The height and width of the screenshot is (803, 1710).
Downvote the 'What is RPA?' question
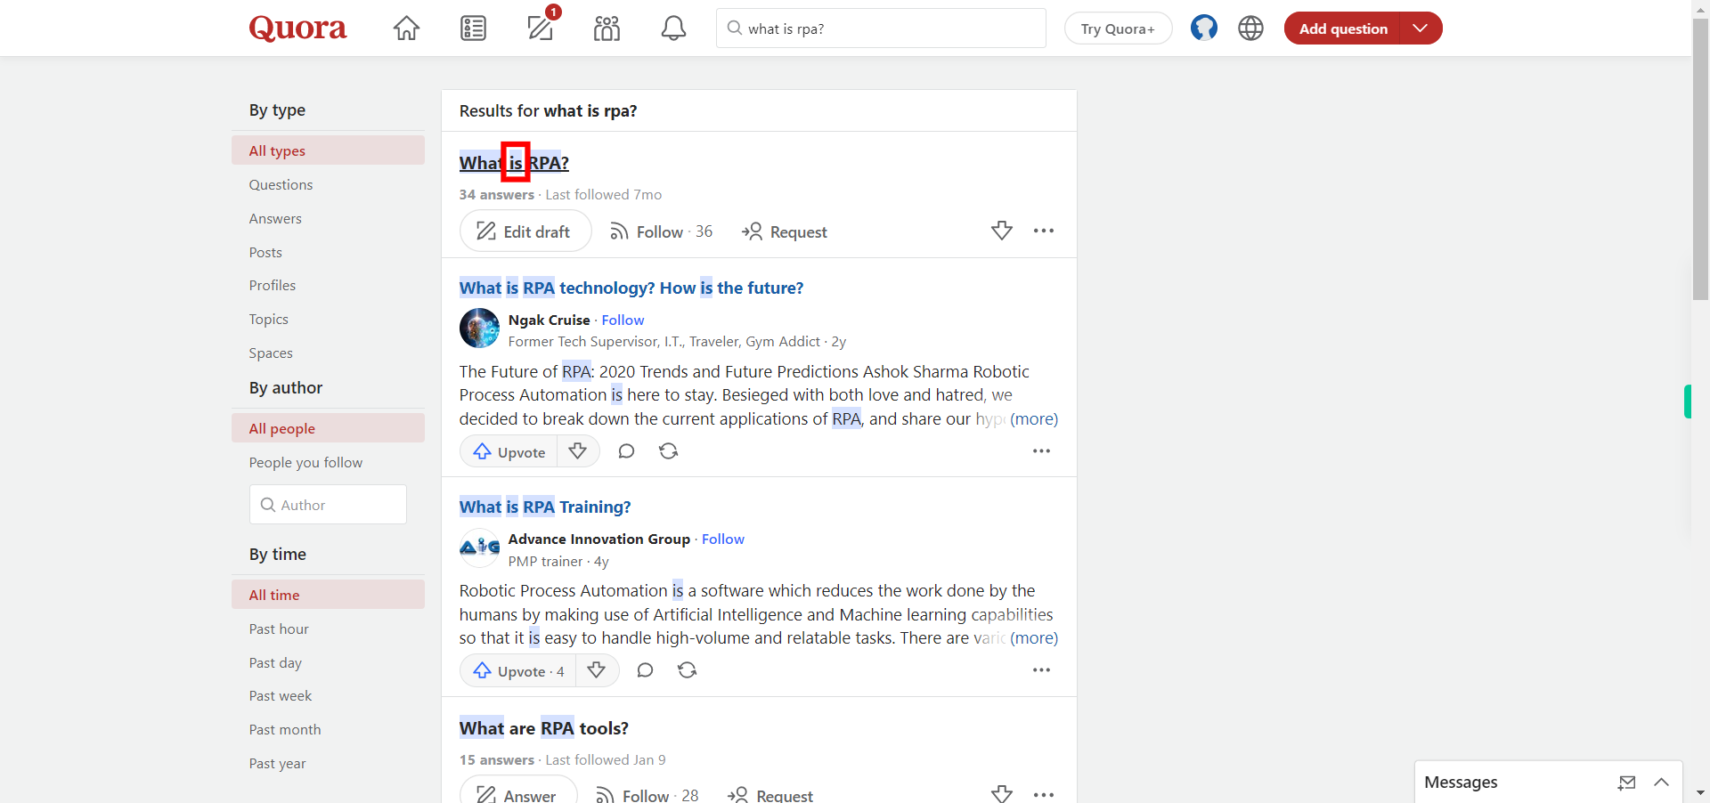click(x=1002, y=231)
